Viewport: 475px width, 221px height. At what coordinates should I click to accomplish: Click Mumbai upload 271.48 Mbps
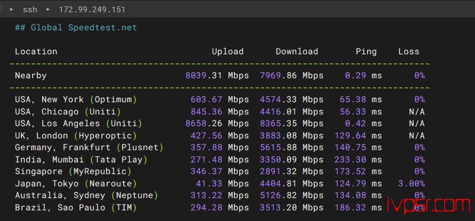point(219,160)
